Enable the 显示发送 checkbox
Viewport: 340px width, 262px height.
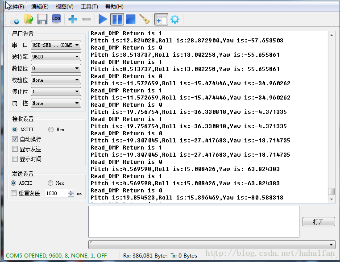point(15,149)
